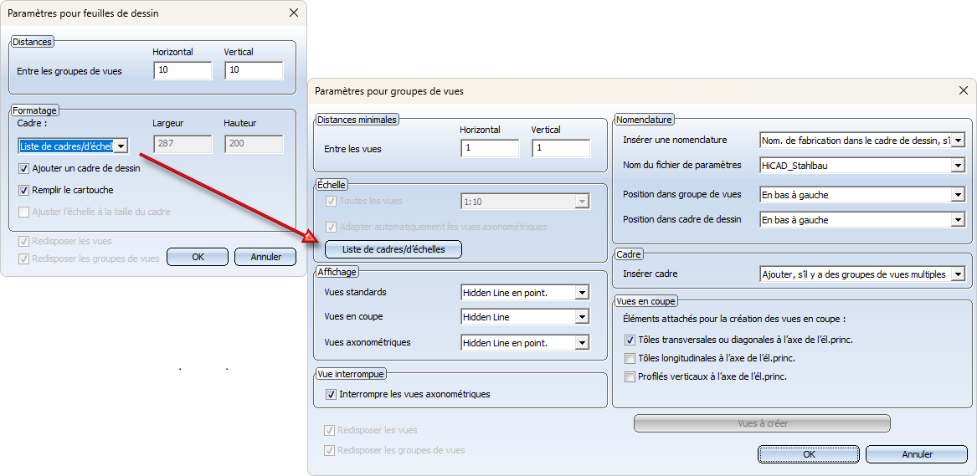Click 'Entre les groupes de vues' label
Screen dimensions: 977x476
[69, 71]
